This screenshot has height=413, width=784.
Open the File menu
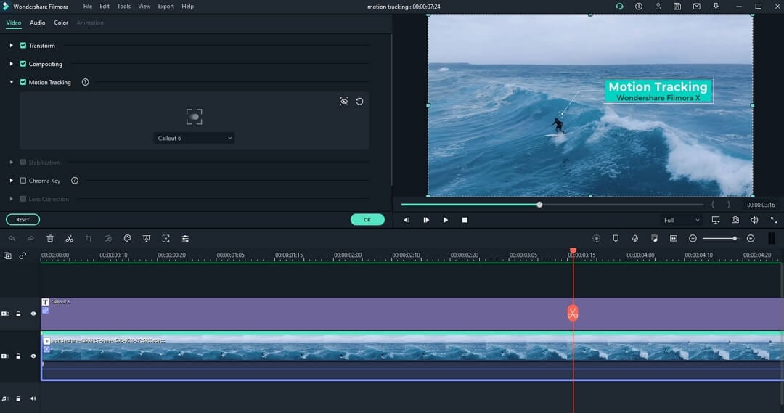pos(88,7)
